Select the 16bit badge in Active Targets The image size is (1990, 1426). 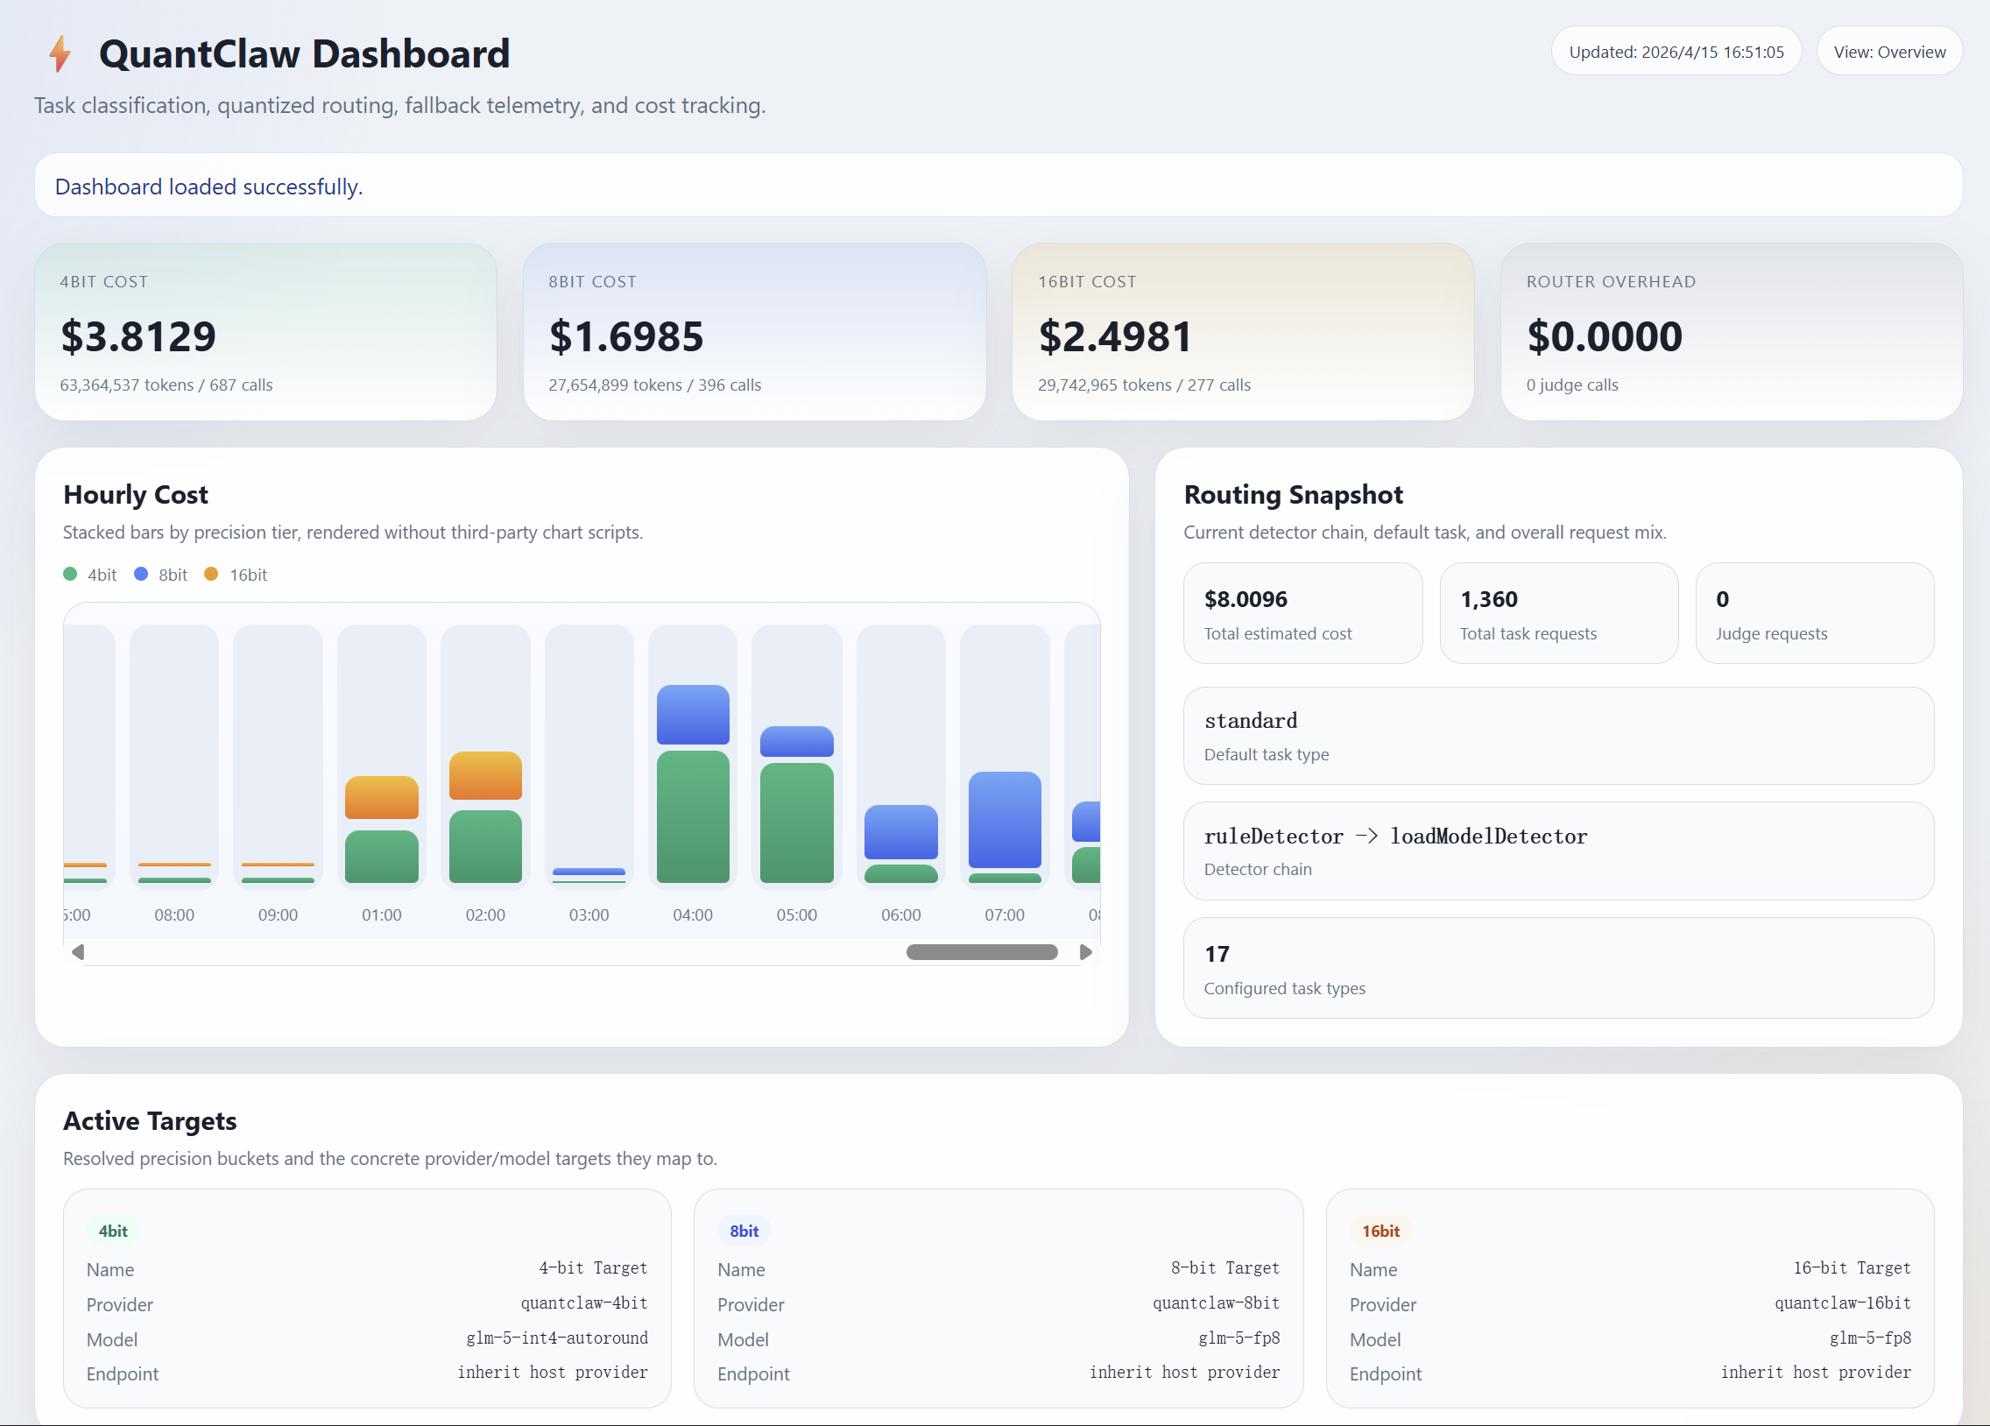[1380, 1231]
